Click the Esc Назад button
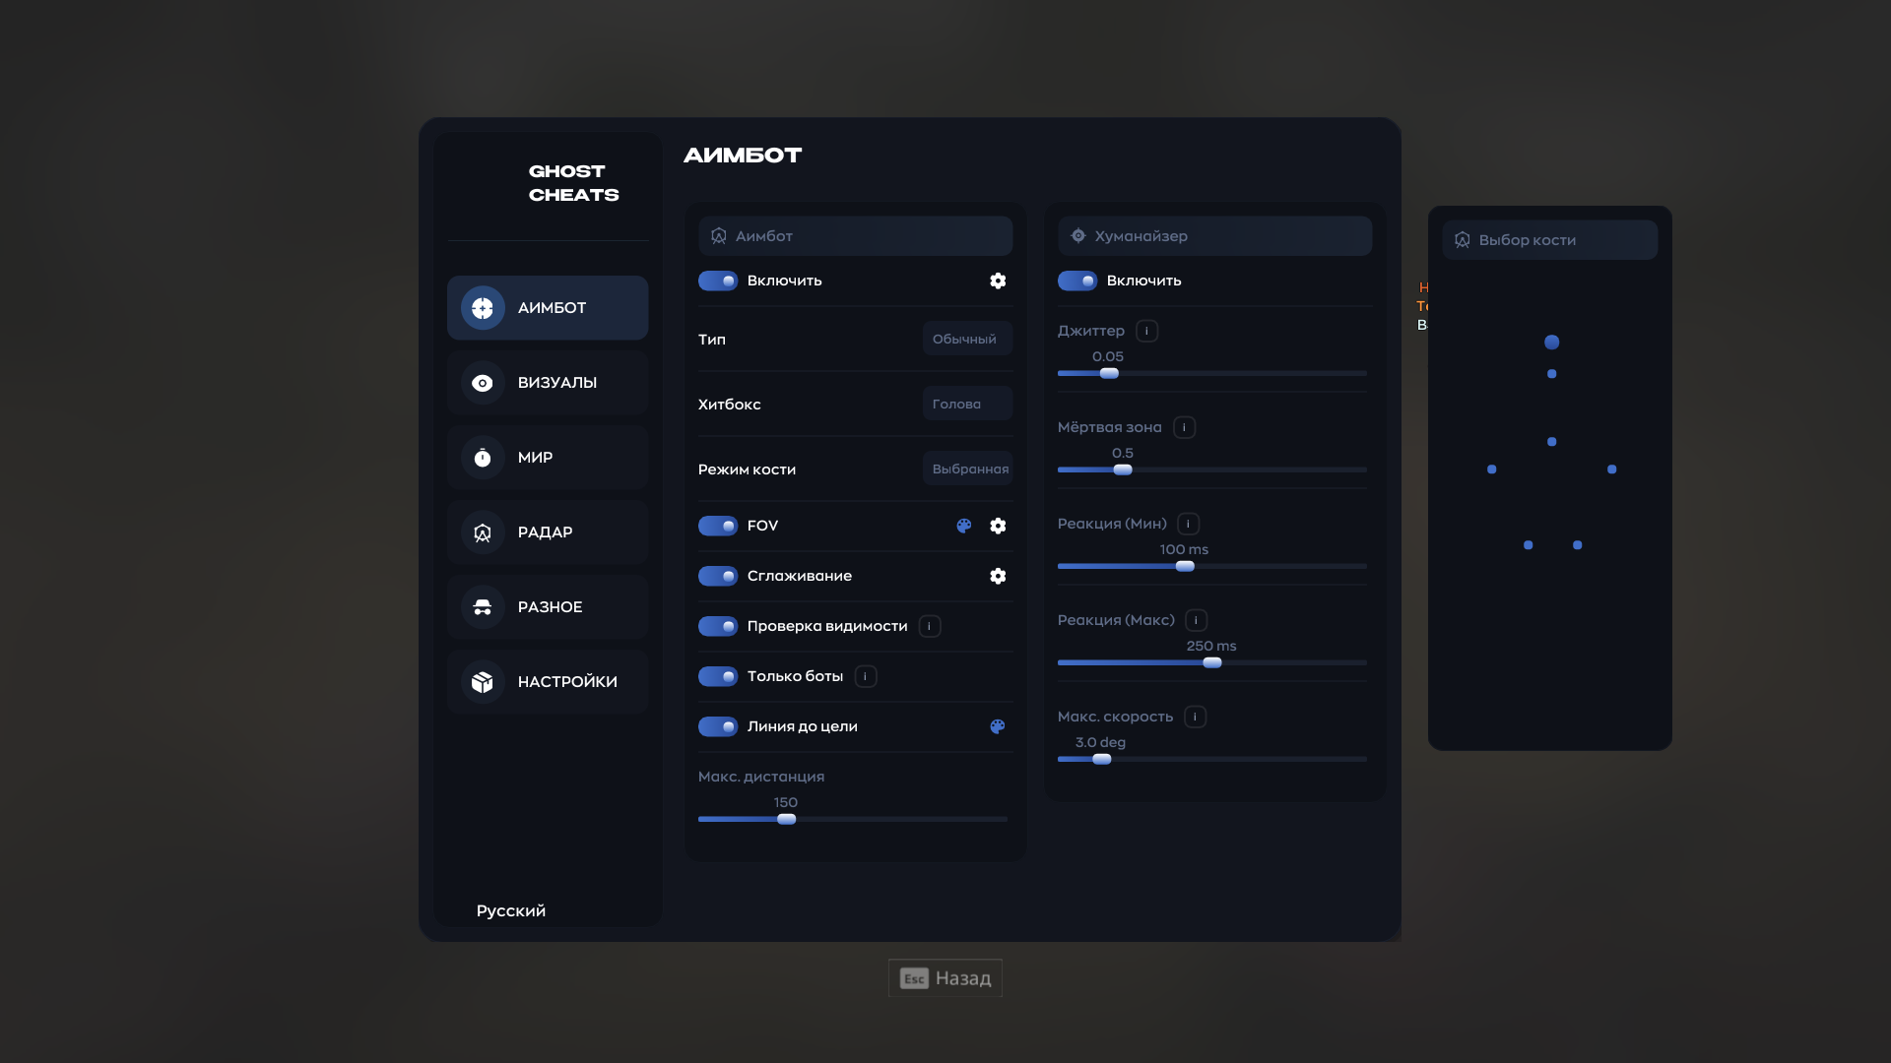 [945, 978]
